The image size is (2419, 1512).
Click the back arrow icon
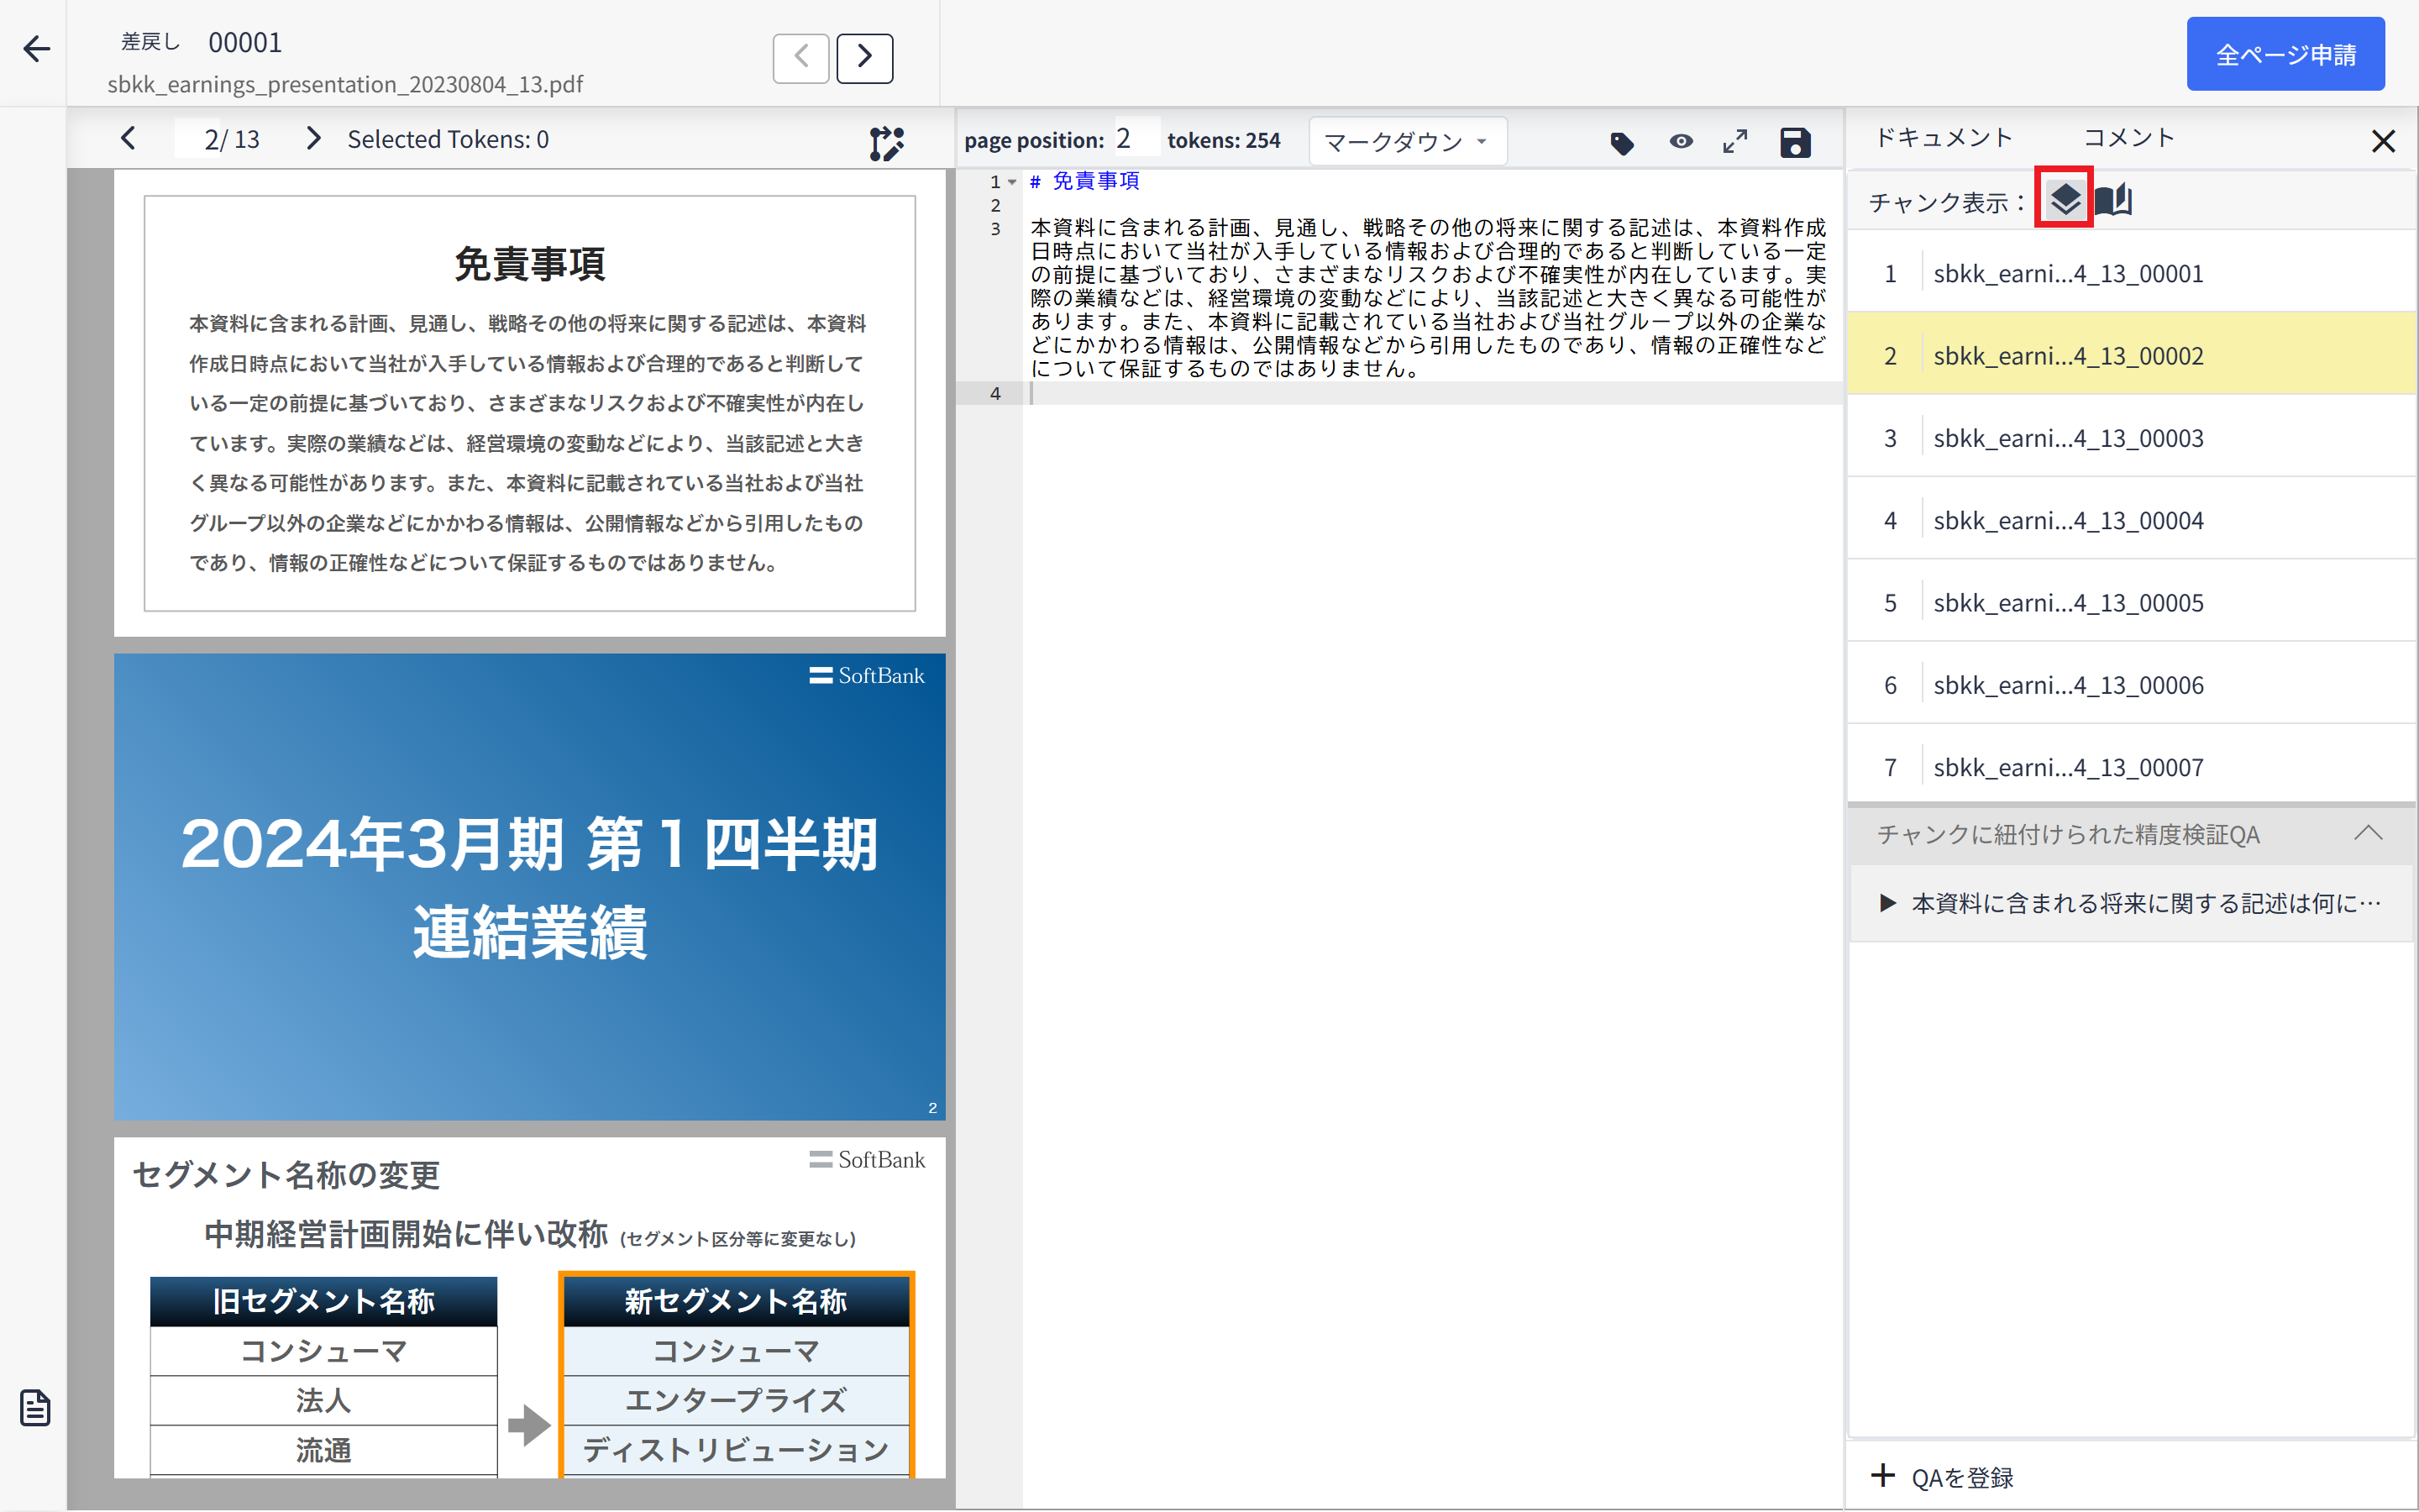point(37,49)
